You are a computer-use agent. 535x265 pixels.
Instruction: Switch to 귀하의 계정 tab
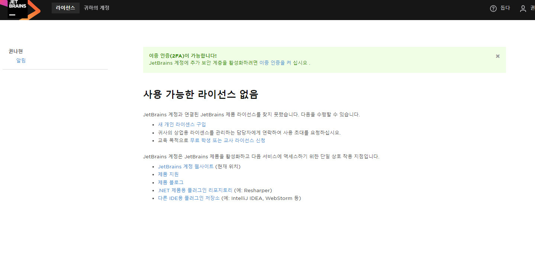[96, 8]
